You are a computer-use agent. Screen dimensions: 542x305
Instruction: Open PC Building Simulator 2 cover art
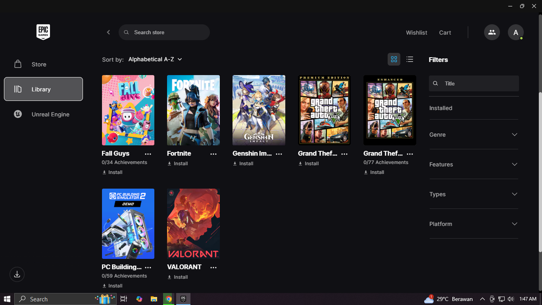(128, 224)
